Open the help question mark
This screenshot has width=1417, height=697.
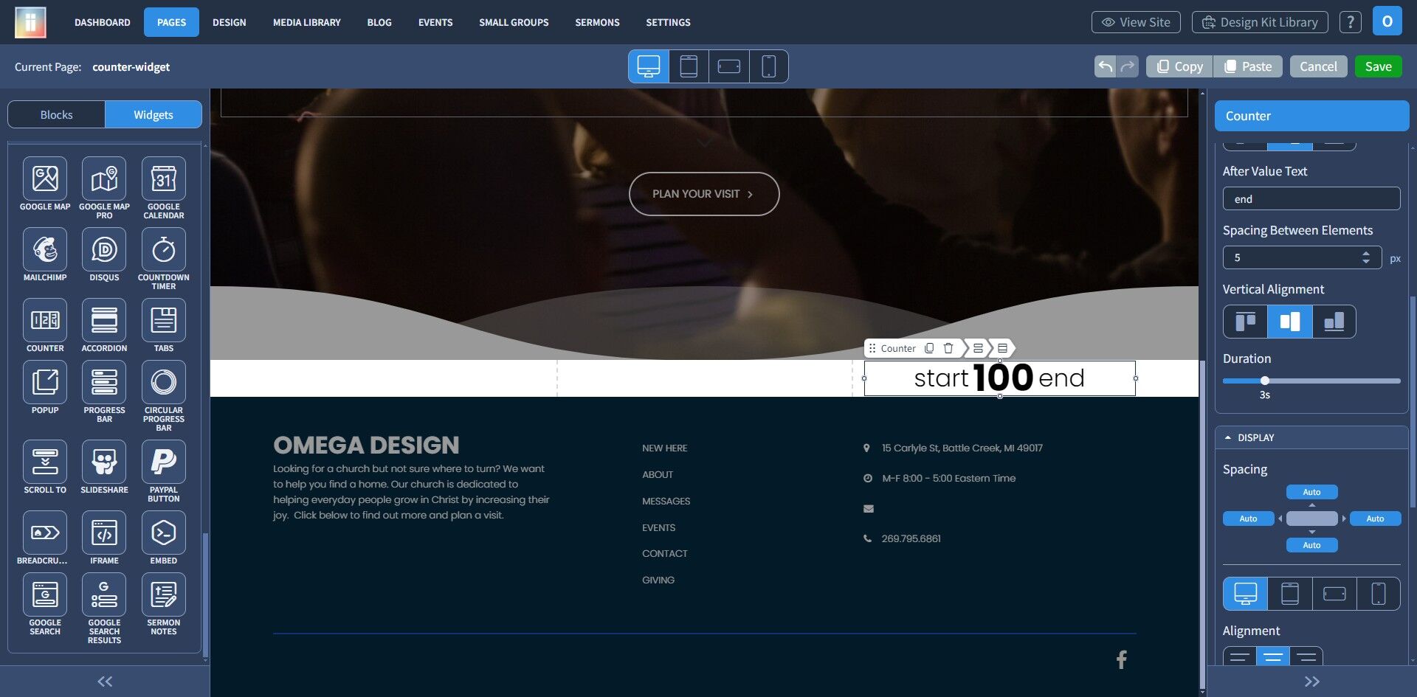(1351, 22)
